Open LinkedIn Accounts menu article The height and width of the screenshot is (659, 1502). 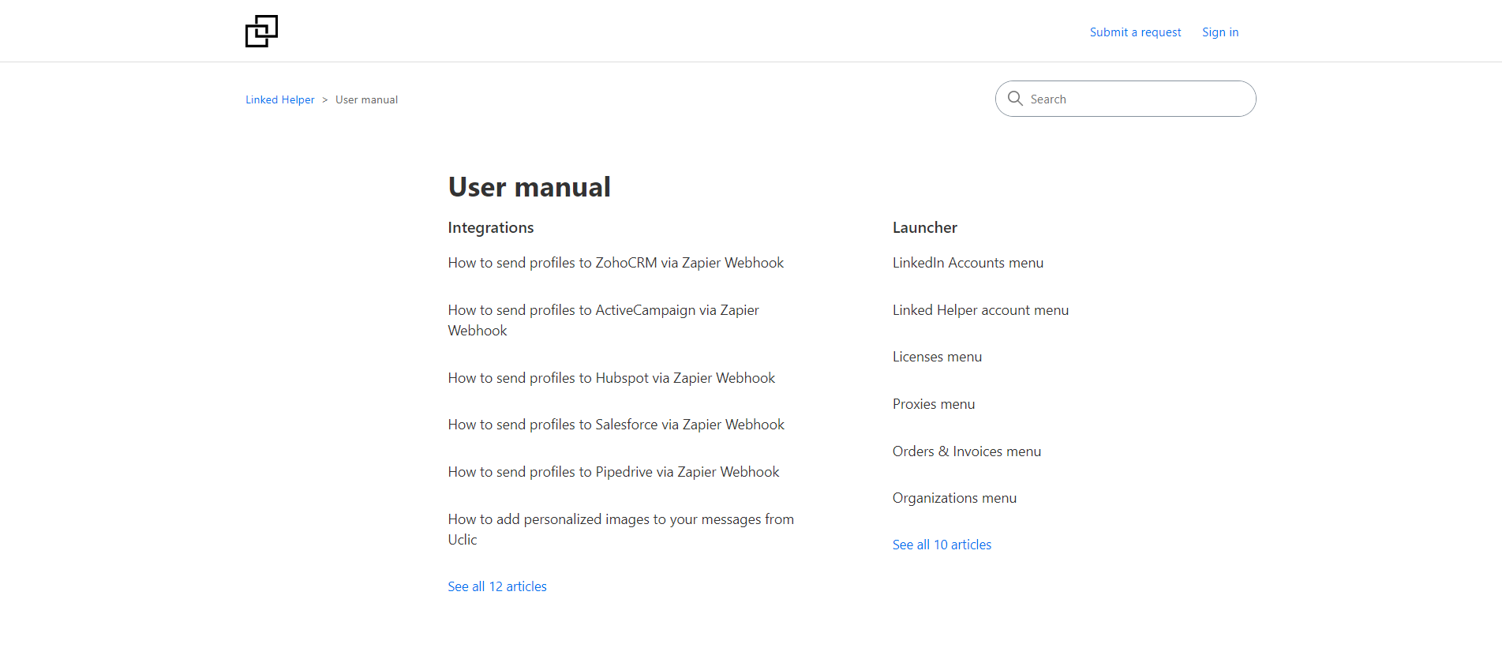tap(968, 263)
